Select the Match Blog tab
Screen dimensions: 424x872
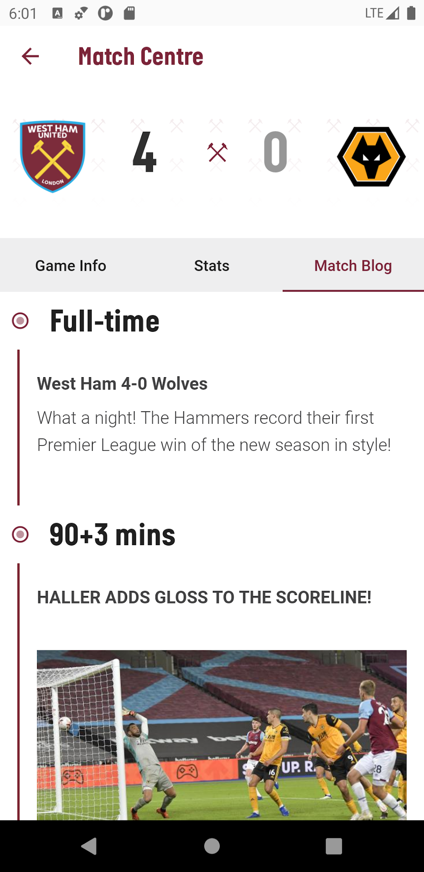click(353, 265)
